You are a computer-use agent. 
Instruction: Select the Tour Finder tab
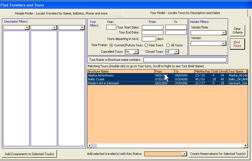[x=185, y=13]
